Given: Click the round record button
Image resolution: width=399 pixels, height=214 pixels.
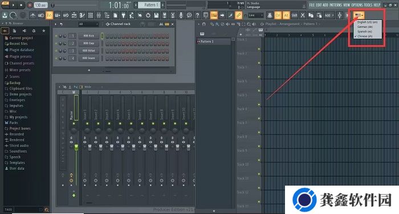Looking at the screenshot, I should point(30,5).
